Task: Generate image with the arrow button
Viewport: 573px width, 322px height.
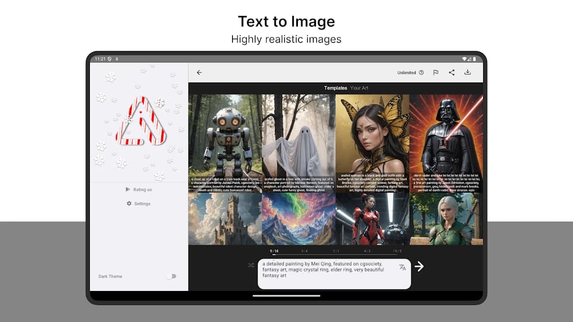Action: 419,267
